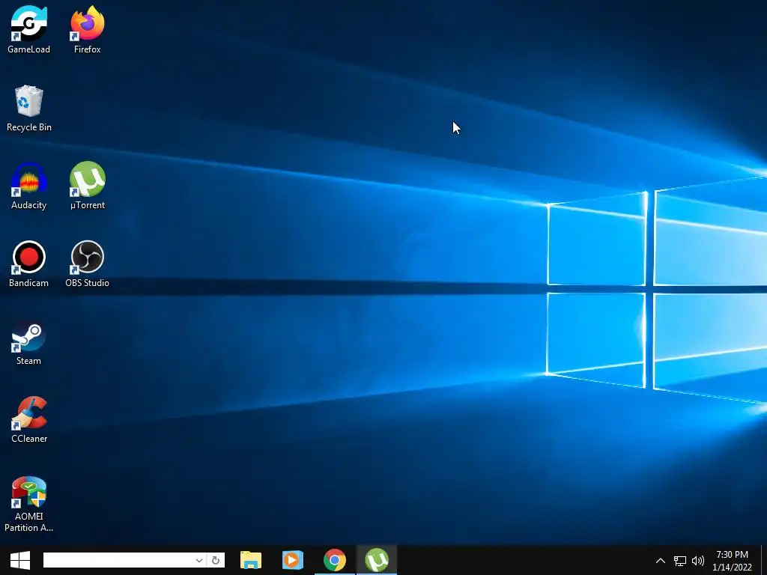This screenshot has width=767, height=575.
Task: Open the network status tray icon
Action: pos(680,560)
